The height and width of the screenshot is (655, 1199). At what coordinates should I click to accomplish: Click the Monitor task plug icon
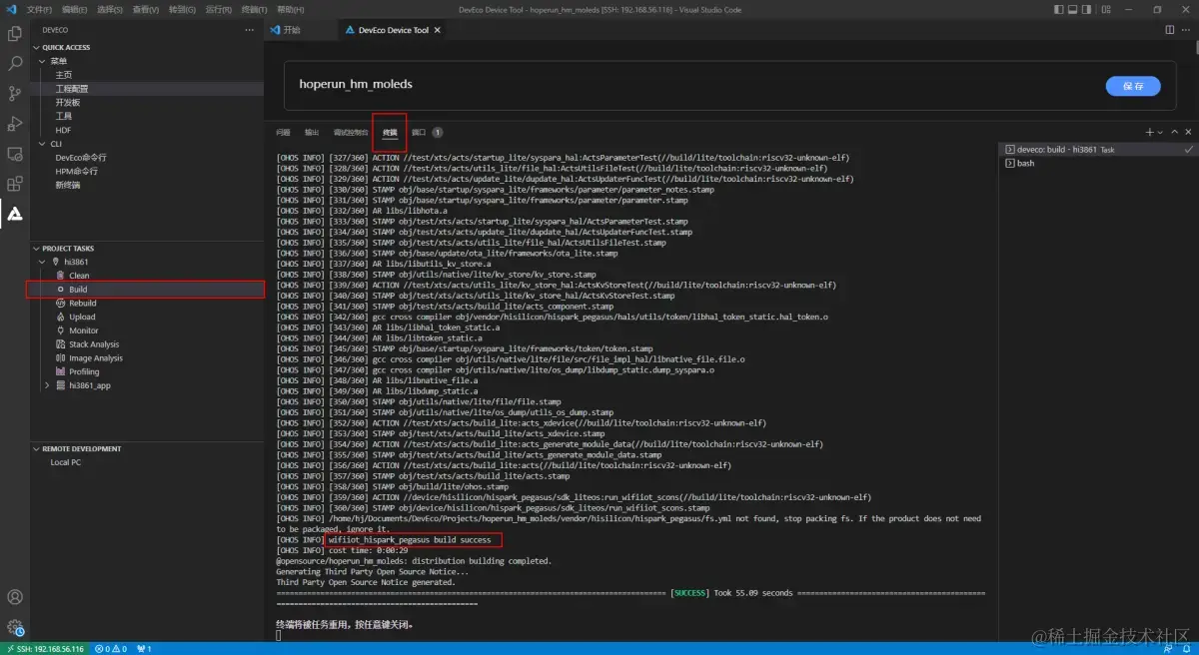pos(61,330)
